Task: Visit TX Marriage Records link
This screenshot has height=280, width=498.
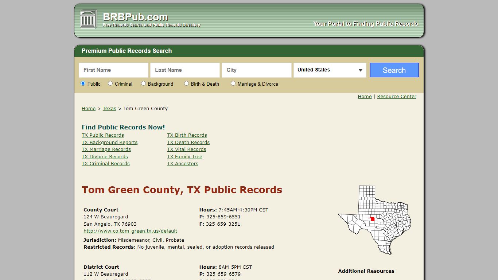Action: [106, 149]
